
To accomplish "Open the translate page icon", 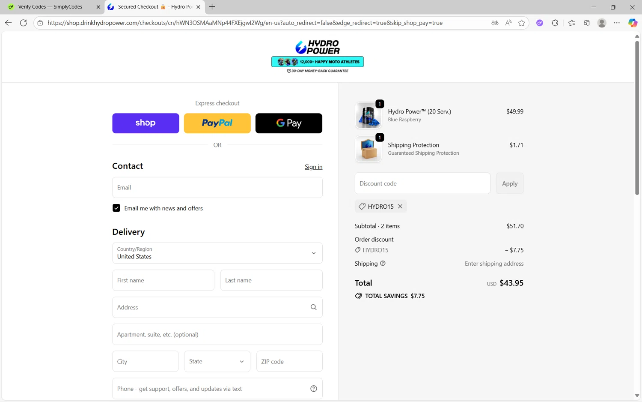I will coord(495,23).
